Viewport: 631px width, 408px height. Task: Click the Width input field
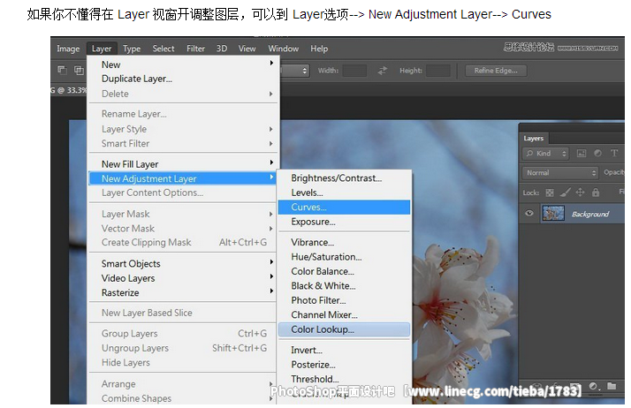(x=354, y=71)
